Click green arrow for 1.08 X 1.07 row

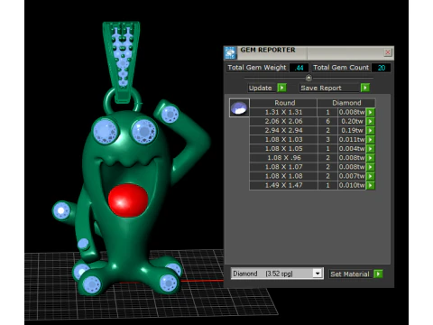point(371,167)
